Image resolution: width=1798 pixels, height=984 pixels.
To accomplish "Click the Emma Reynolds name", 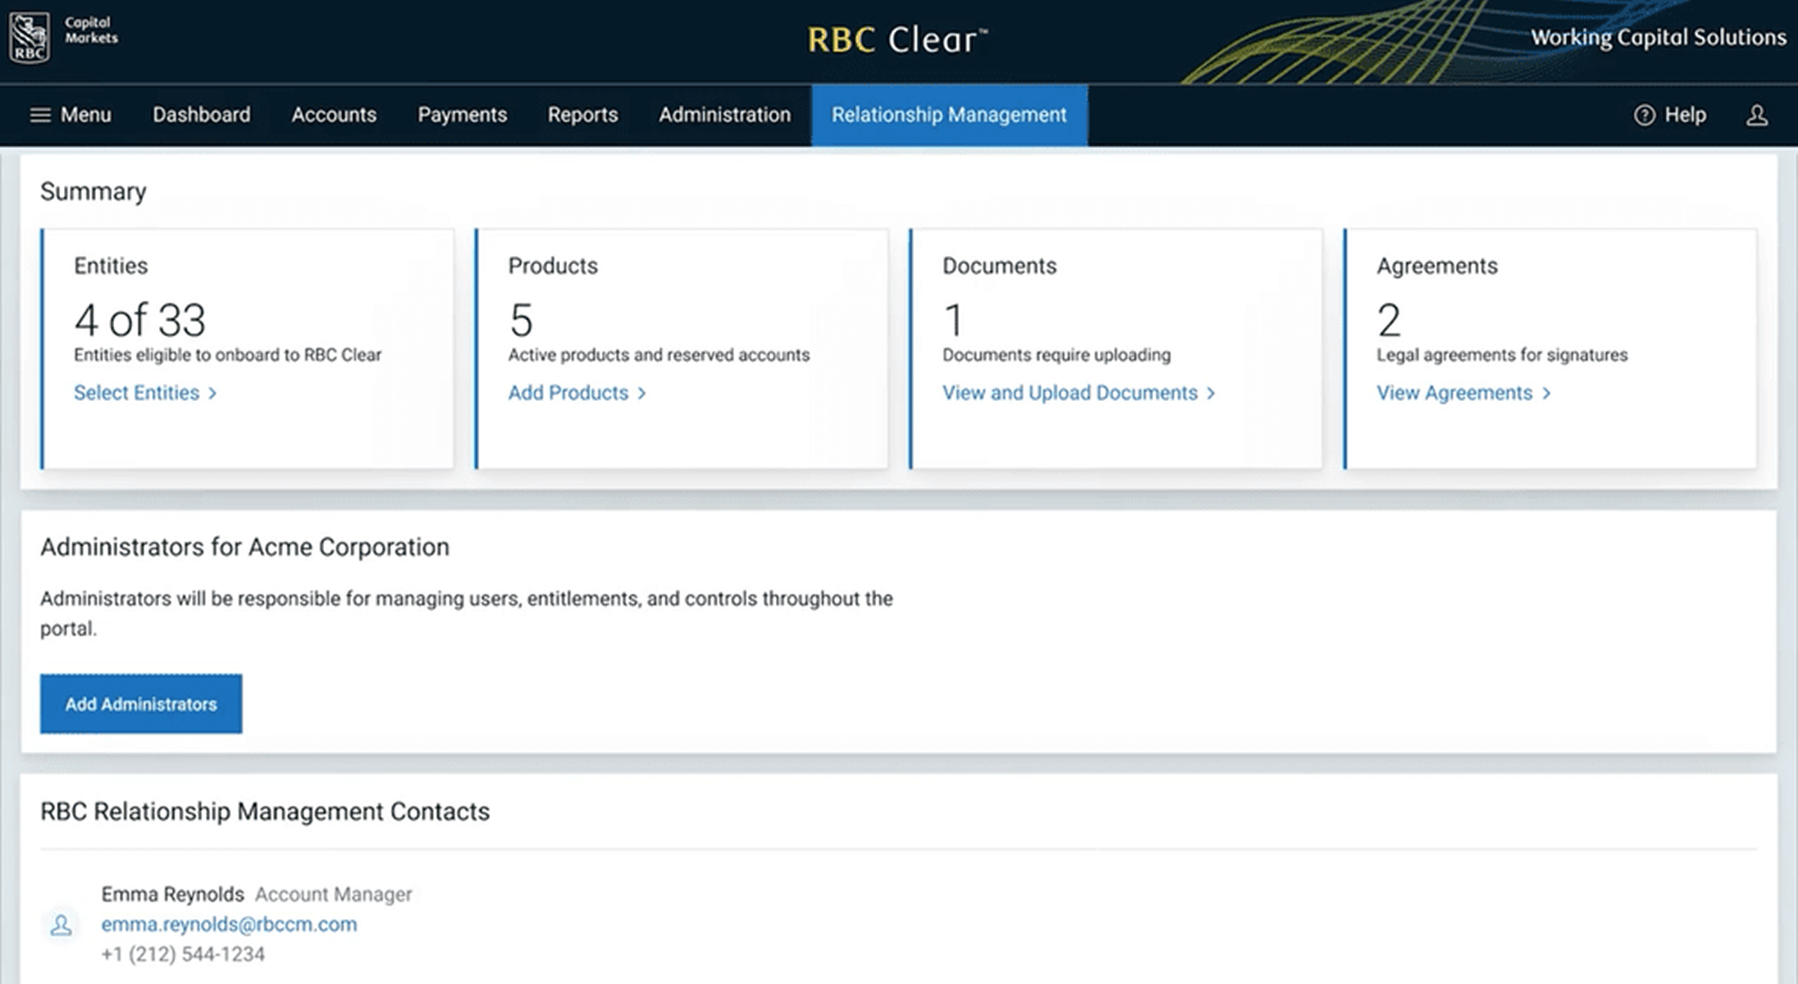I will point(172,894).
